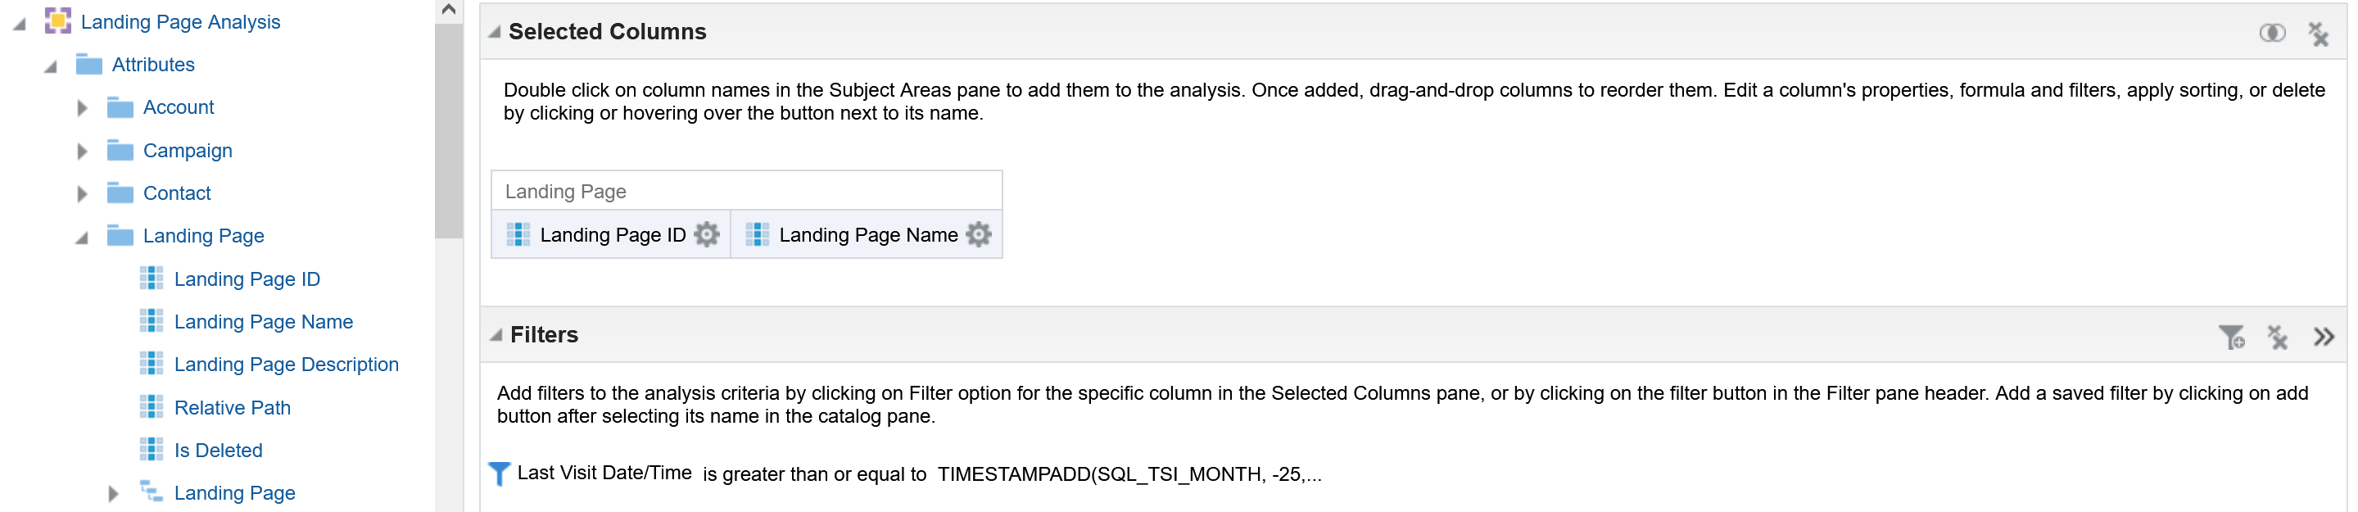Collapse the Selected Columns pane

coord(495,32)
